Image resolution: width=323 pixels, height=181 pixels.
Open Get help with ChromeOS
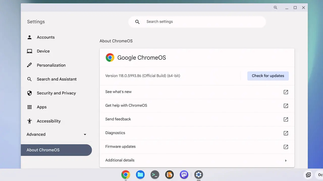(x=197, y=106)
